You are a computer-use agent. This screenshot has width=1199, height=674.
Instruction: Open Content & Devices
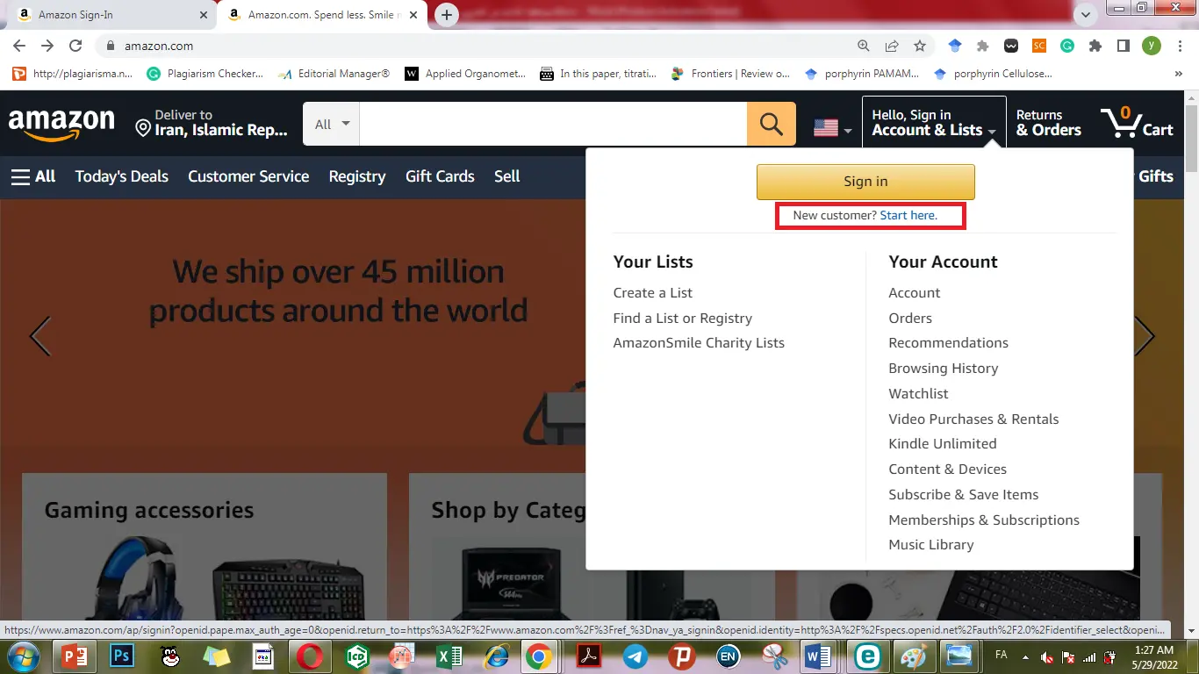pos(948,470)
